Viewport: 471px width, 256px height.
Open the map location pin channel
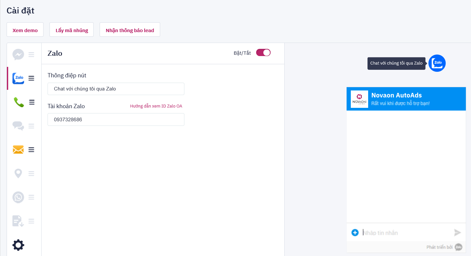(x=18, y=173)
